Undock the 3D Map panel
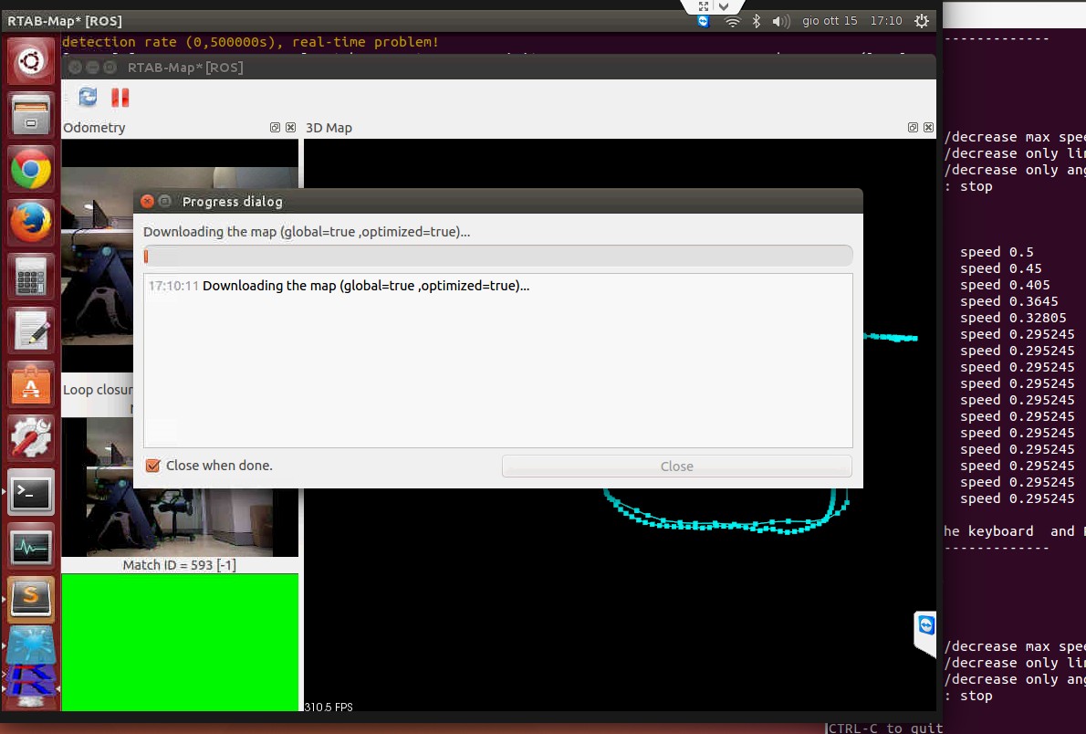The width and height of the screenshot is (1086, 734). (x=913, y=128)
